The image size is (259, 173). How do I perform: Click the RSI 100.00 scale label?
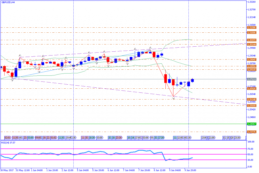pyautogui.click(x=251, y=142)
